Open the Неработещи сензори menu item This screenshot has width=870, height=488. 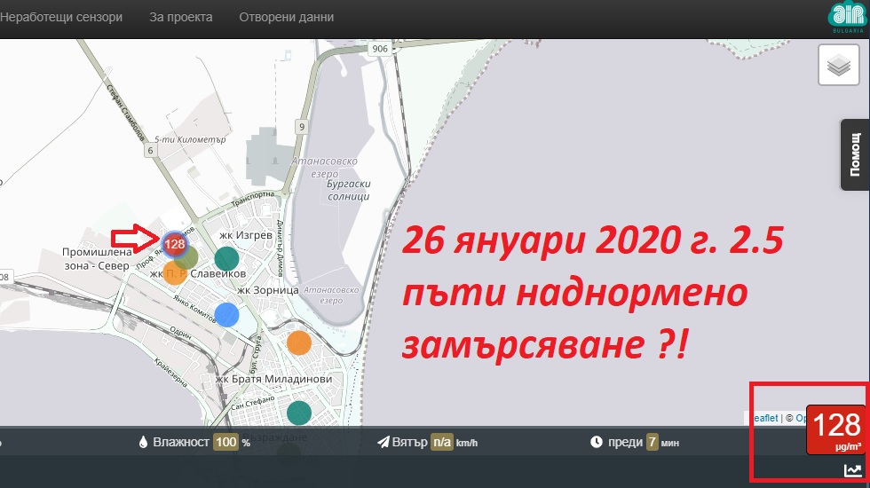tap(61, 17)
